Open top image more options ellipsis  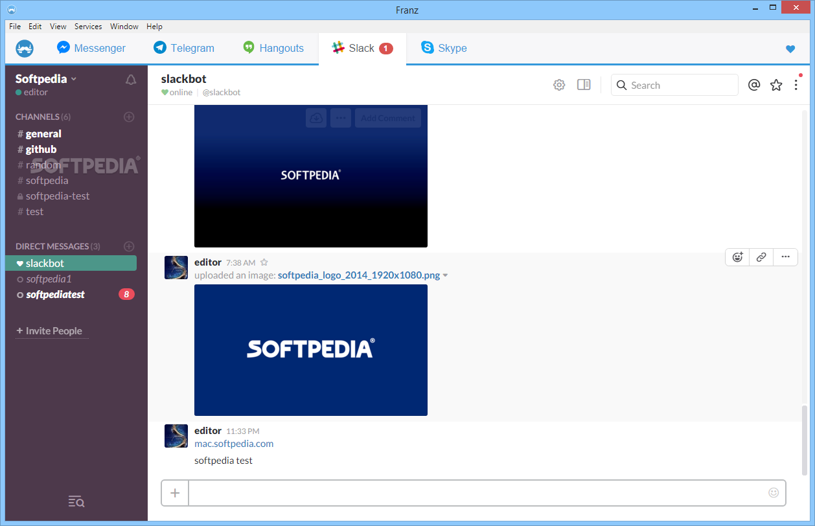tap(341, 118)
